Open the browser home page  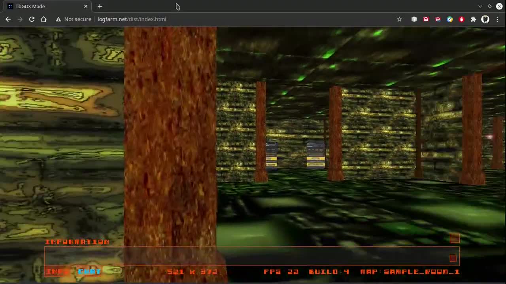tap(43, 19)
